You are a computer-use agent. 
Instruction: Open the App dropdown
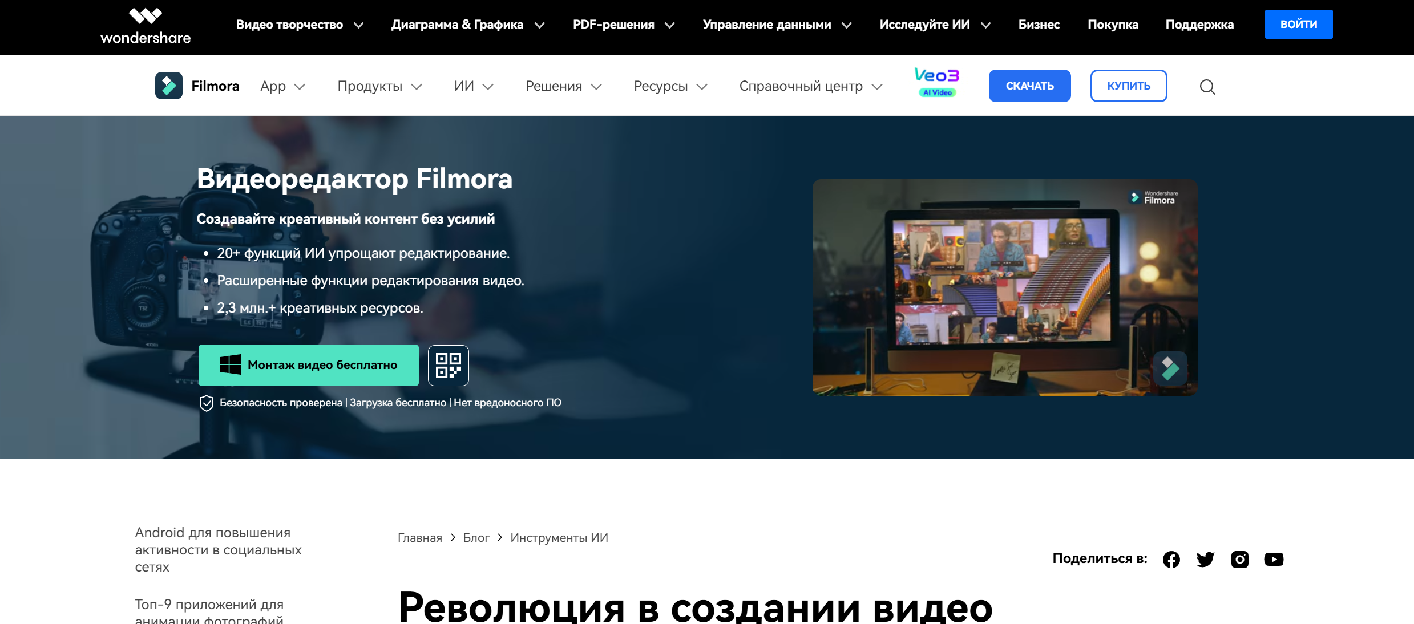pos(283,86)
